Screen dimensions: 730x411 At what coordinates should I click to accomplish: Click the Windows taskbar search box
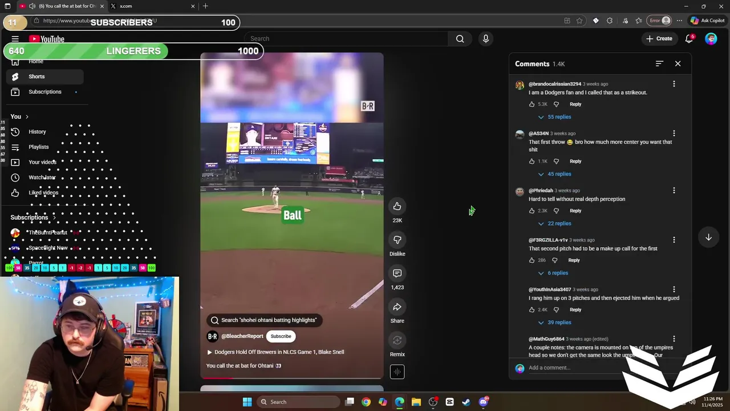coord(297,402)
